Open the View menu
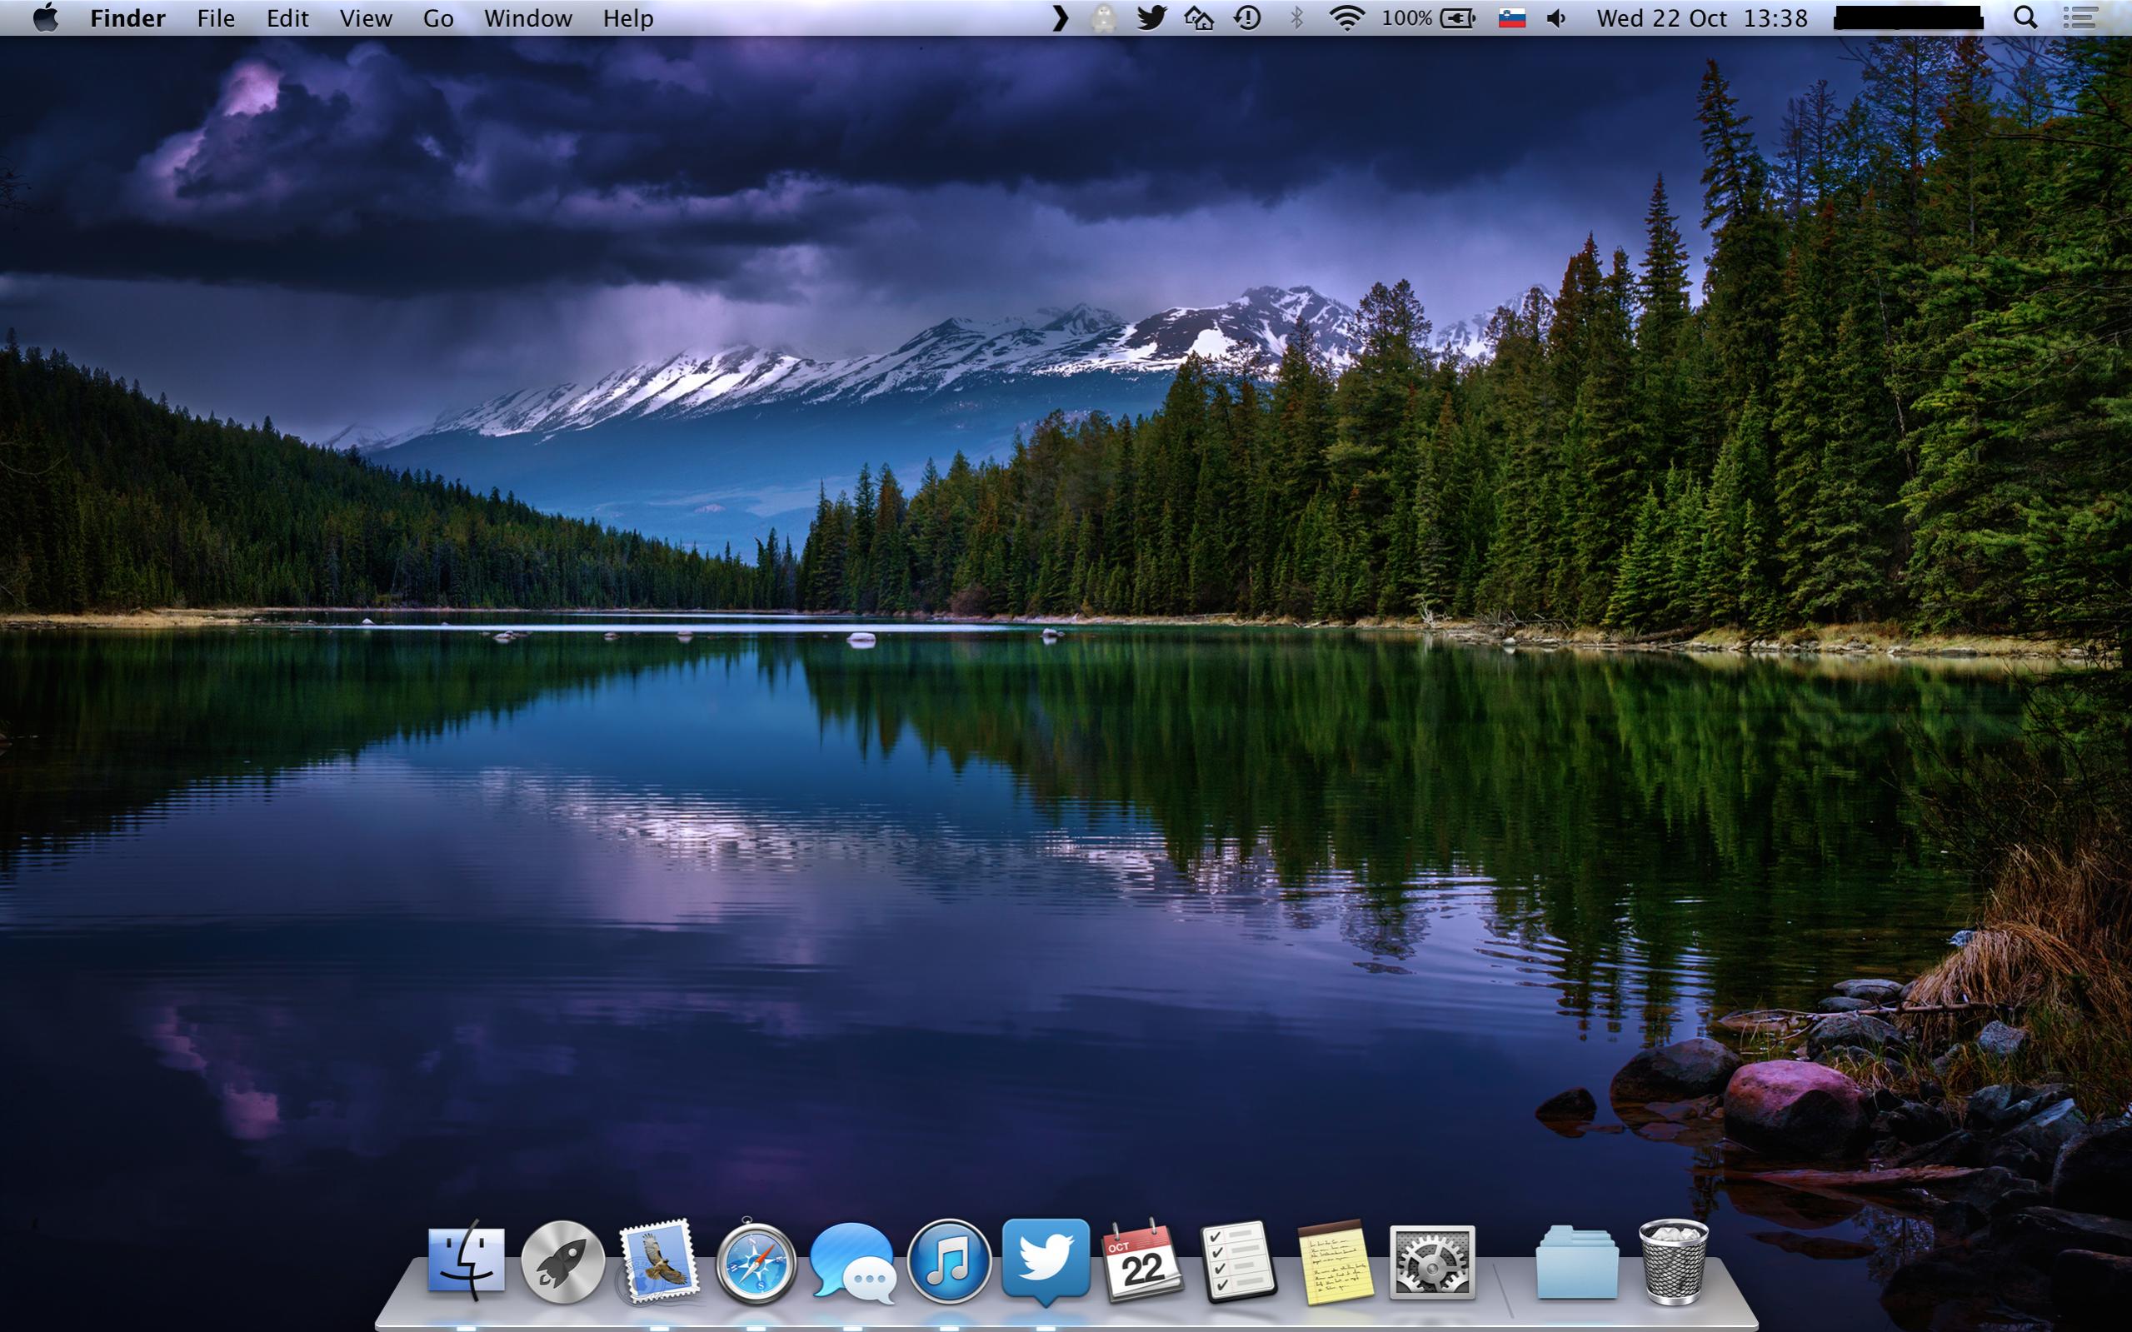 [366, 17]
